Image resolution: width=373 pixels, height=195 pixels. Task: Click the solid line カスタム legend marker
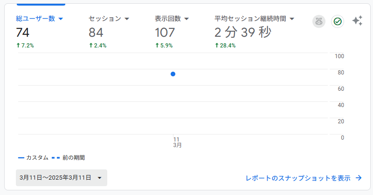[x=21, y=158]
